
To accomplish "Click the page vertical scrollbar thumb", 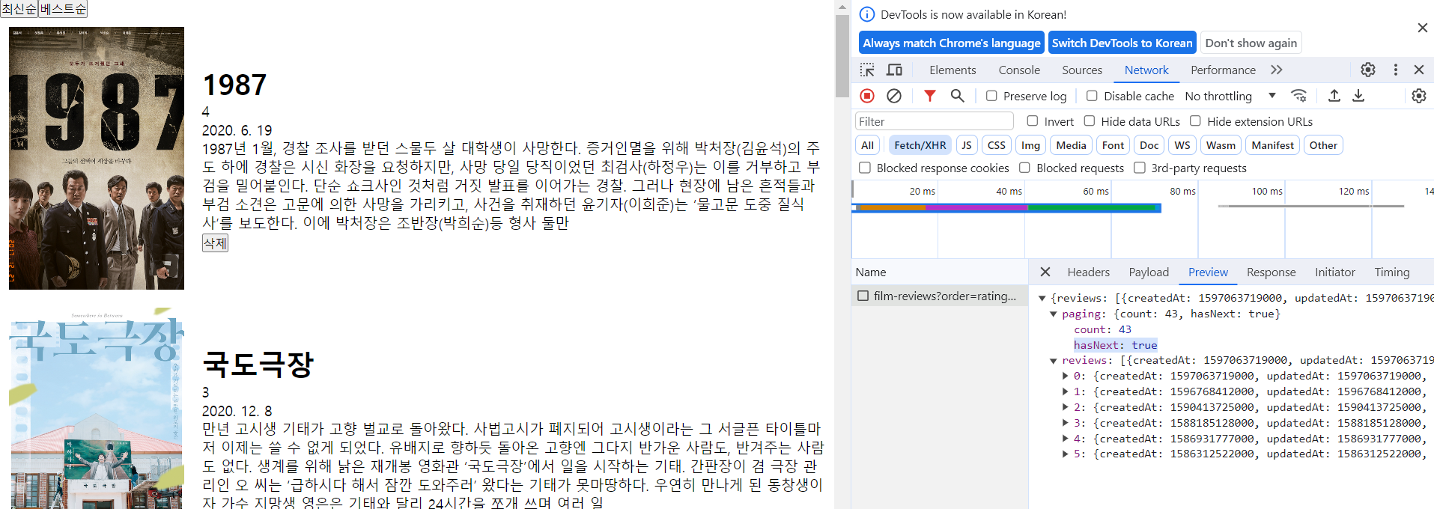I will pyautogui.click(x=842, y=56).
